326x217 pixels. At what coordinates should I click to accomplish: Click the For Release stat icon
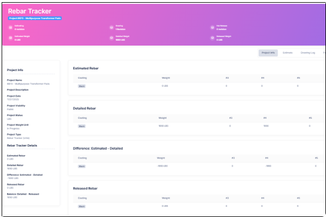click(x=211, y=27)
